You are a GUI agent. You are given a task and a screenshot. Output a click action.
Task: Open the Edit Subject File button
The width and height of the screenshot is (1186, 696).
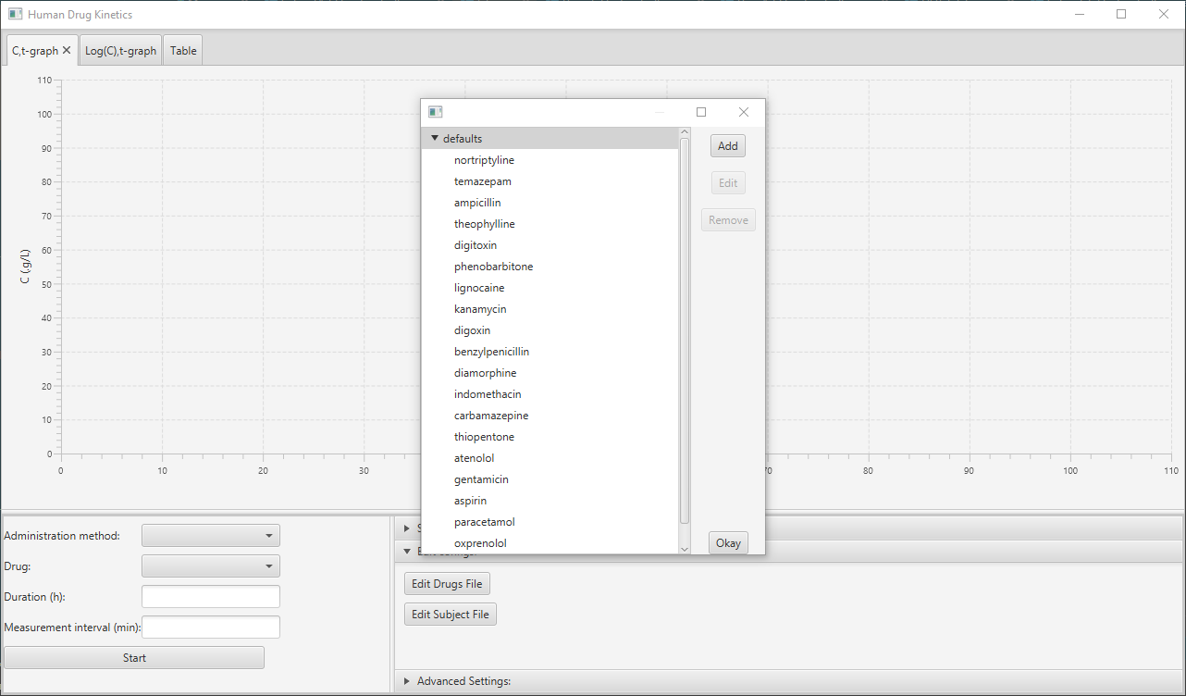click(x=451, y=615)
